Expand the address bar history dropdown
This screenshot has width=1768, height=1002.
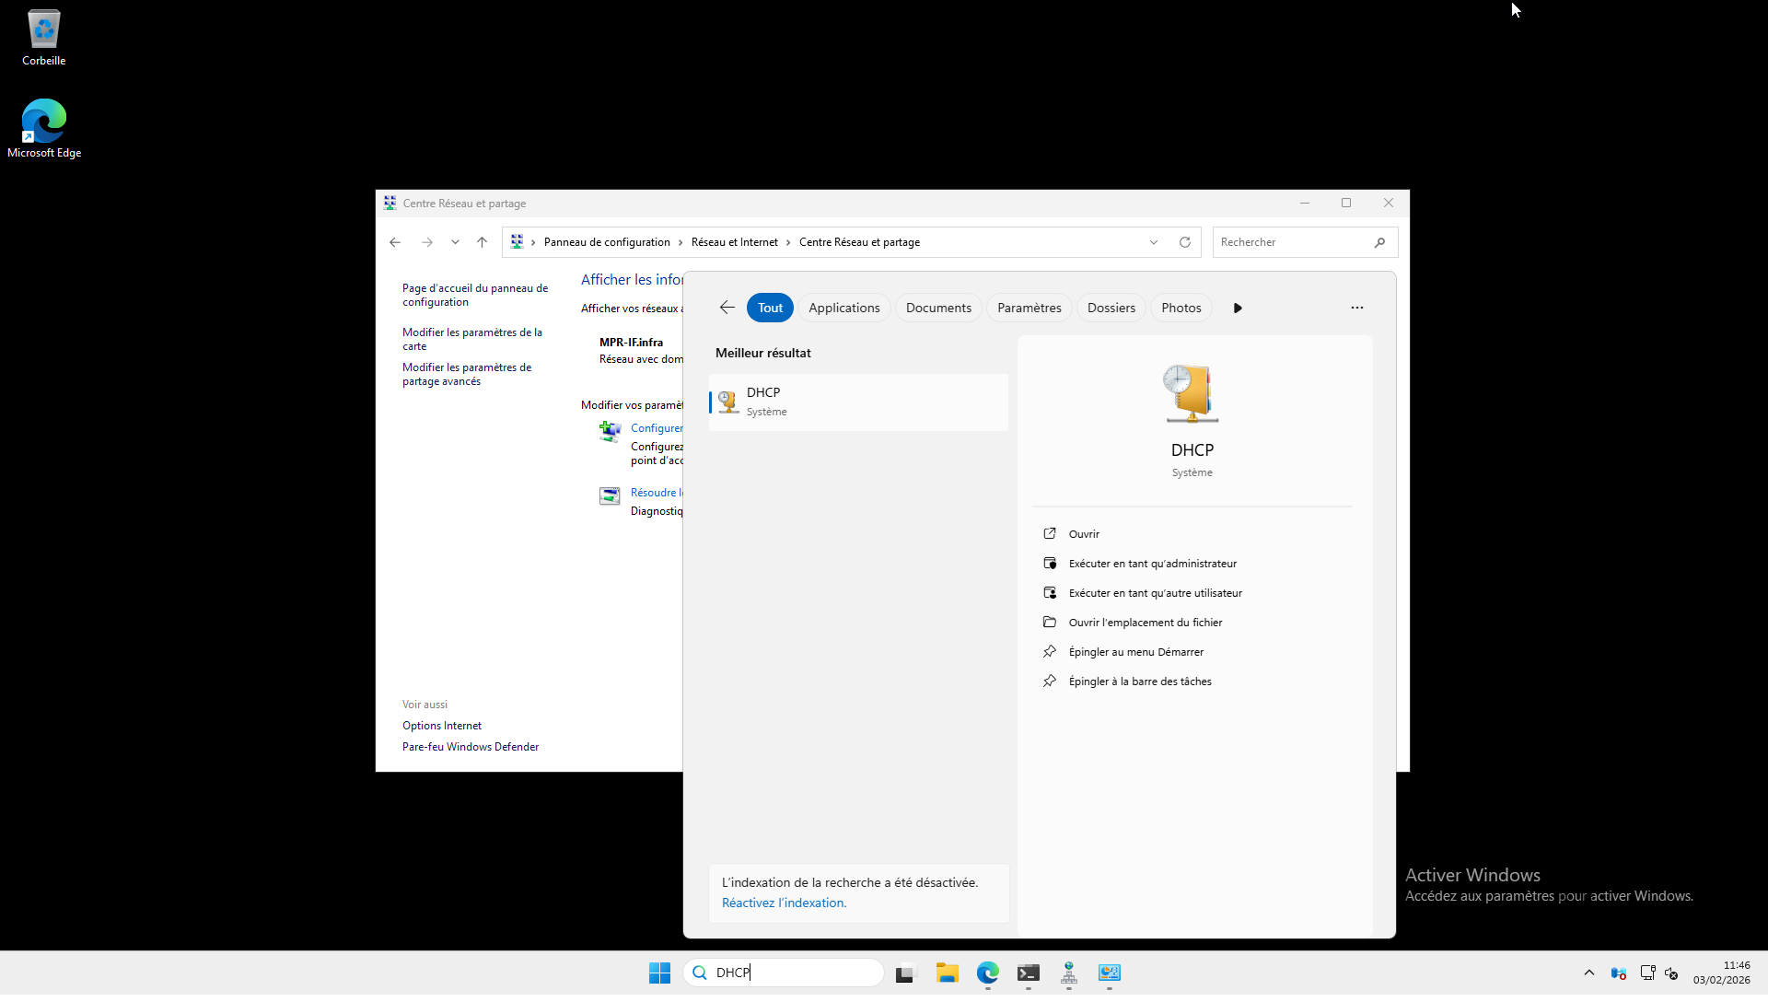(x=1154, y=242)
